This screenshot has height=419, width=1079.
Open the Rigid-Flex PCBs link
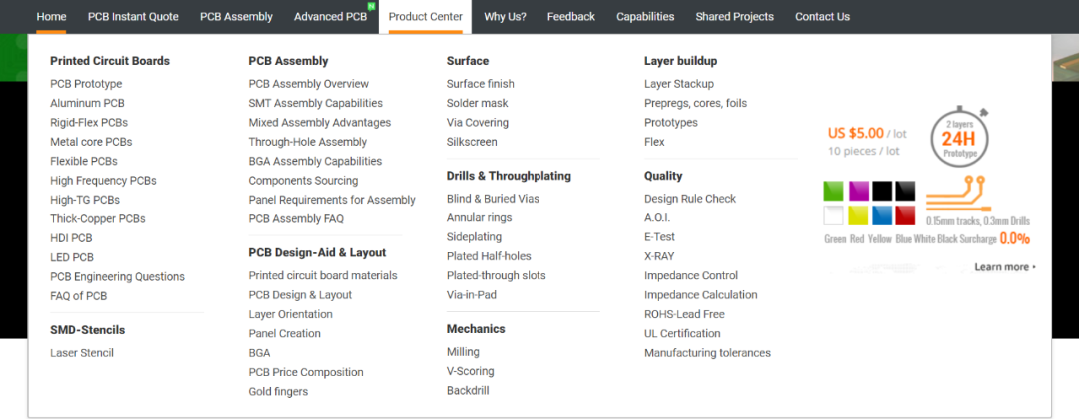(x=89, y=123)
